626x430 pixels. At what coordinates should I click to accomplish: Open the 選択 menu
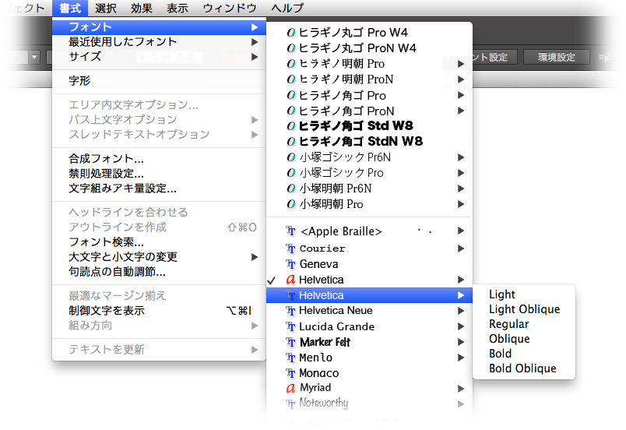tap(105, 8)
